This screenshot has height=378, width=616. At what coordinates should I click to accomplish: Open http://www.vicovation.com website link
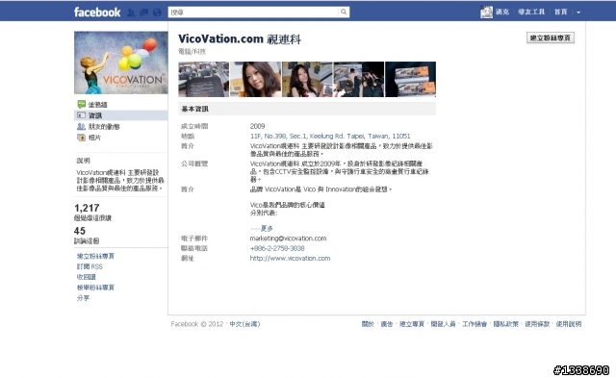[x=290, y=259]
